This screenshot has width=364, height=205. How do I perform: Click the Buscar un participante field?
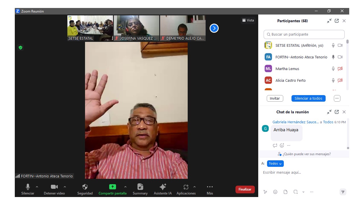click(304, 34)
